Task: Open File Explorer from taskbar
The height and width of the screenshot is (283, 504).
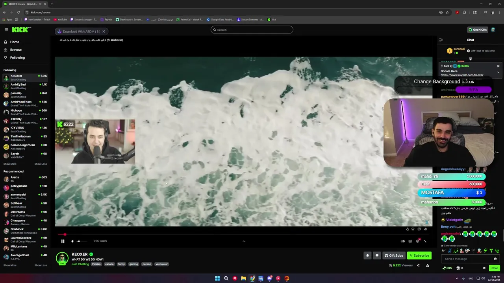Action: click(243, 278)
